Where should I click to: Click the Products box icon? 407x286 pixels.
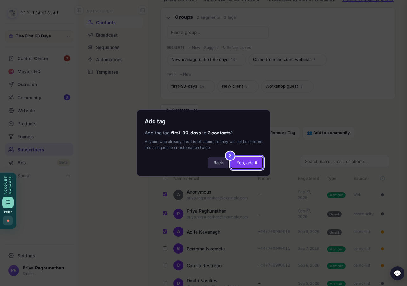pyautogui.click(x=11, y=124)
